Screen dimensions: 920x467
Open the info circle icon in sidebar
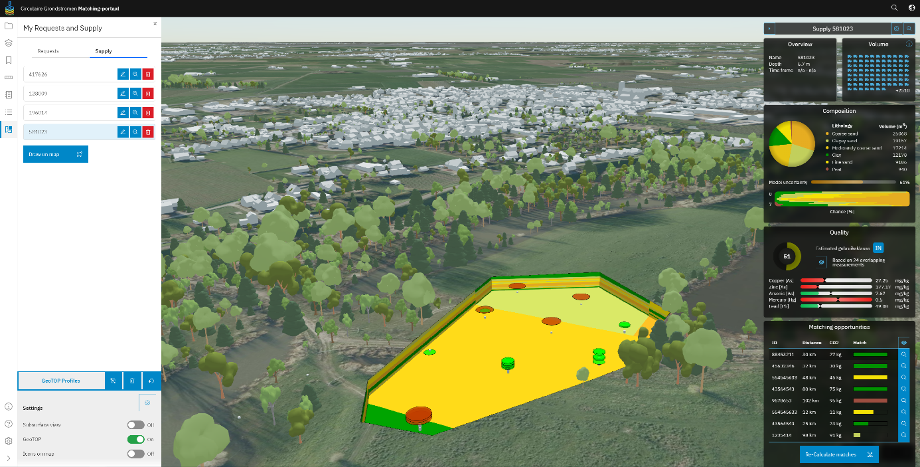click(9, 407)
